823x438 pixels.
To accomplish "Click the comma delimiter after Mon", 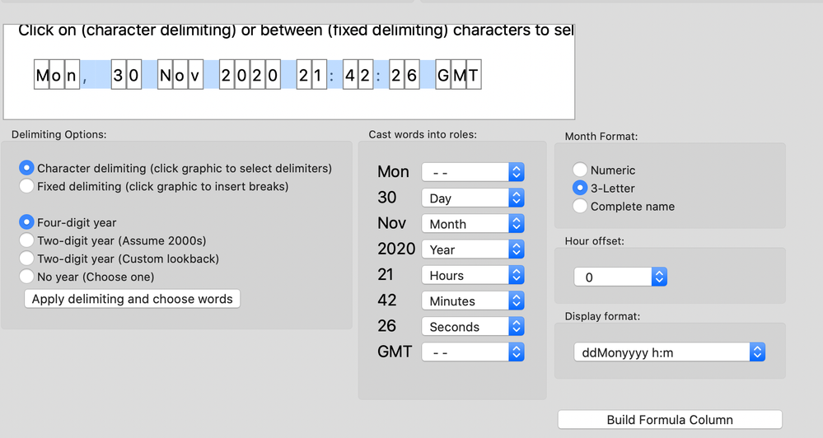I will click(x=85, y=76).
